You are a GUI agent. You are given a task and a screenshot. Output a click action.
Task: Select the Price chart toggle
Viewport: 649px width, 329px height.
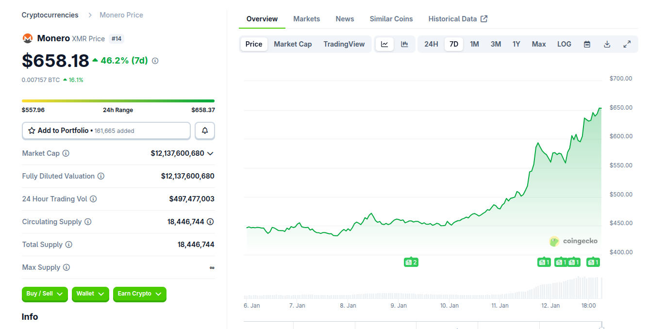(x=254, y=44)
